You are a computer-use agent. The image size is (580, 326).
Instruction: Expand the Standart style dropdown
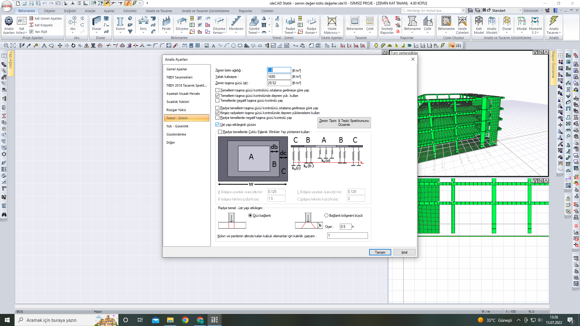click(x=520, y=11)
